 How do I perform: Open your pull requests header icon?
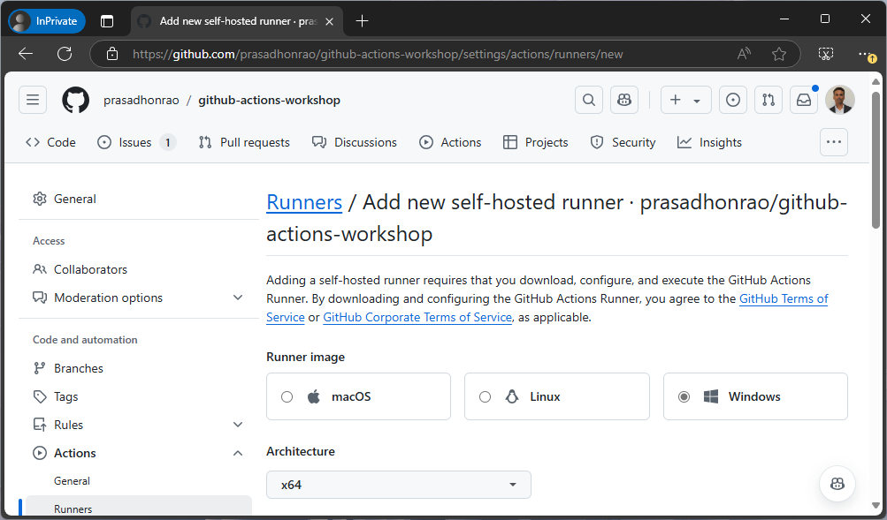pos(768,100)
